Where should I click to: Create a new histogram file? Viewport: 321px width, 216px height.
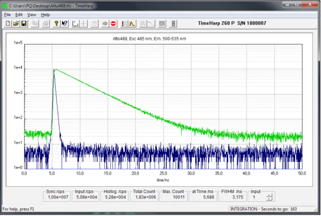pos(8,24)
